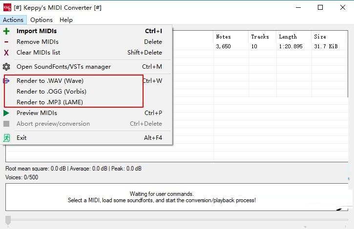
Task: Close the Keppy's MIDI Converter window
Action: click(x=342, y=7)
